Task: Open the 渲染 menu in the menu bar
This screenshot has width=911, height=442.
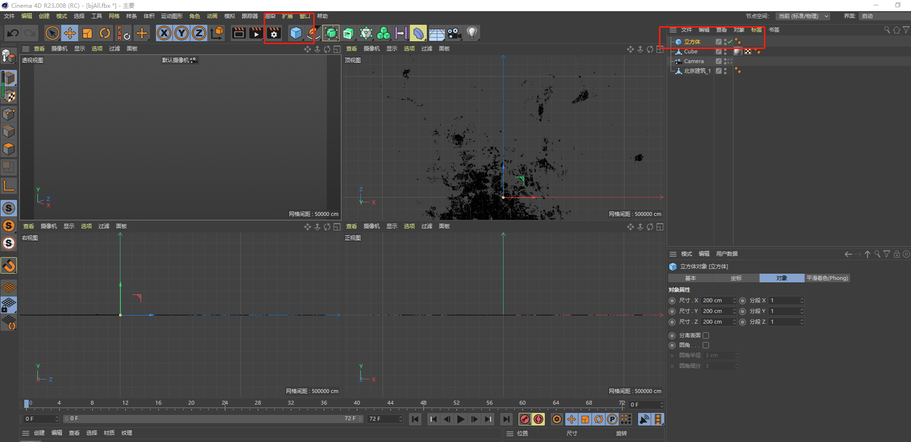Action: click(x=270, y=16)
